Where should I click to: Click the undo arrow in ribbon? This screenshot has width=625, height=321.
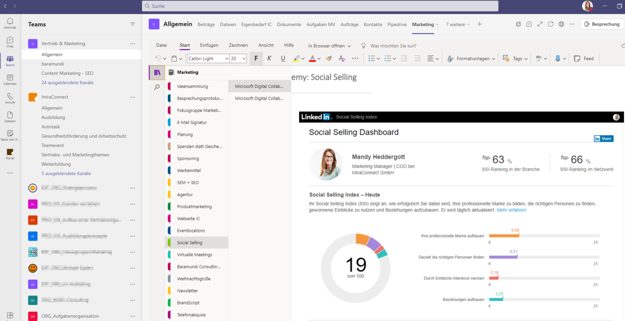point(158,58)
